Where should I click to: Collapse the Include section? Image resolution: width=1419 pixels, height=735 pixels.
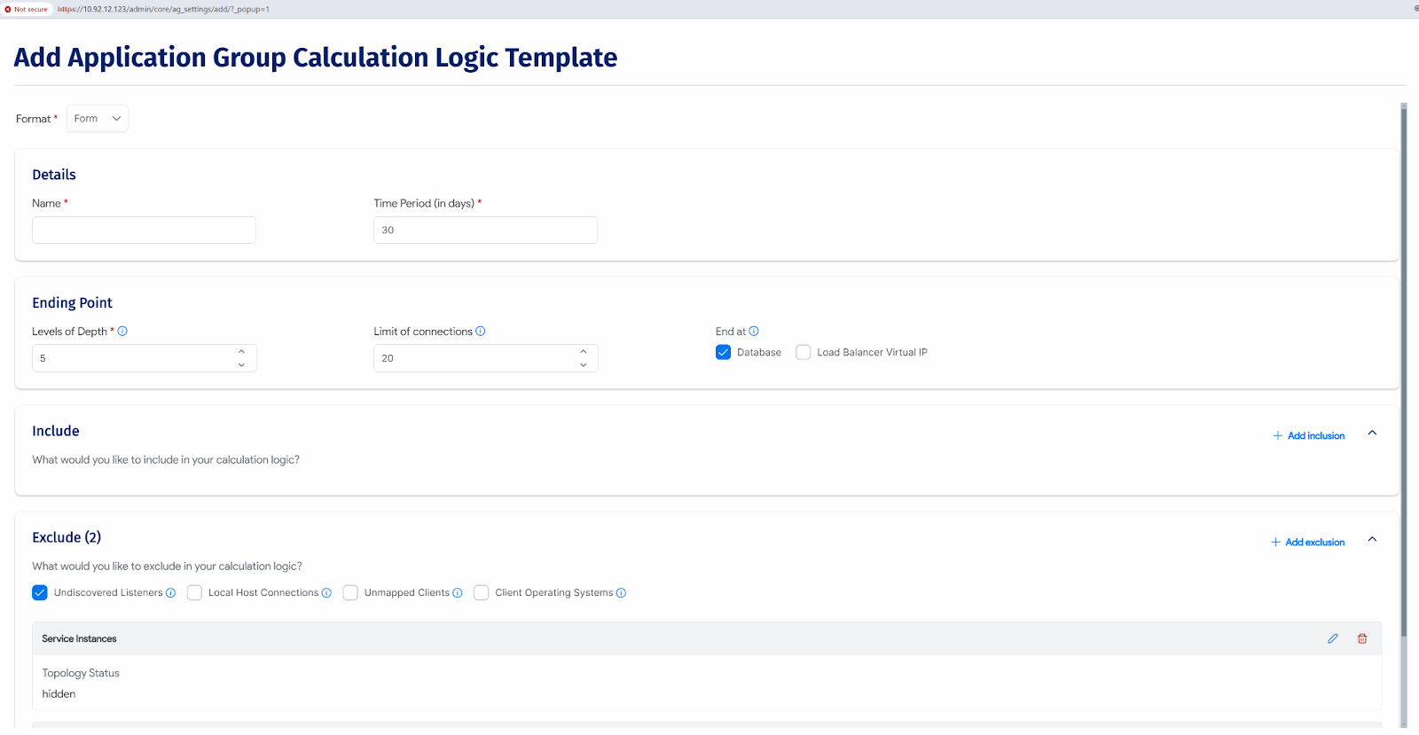pos(1372,434)
